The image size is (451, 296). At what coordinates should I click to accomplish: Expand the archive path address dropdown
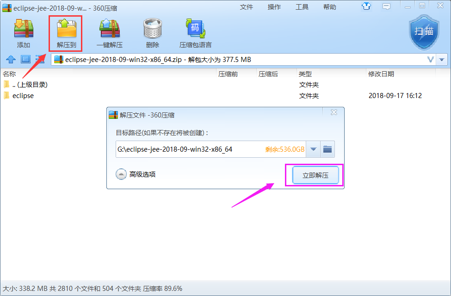coord(442,60)
